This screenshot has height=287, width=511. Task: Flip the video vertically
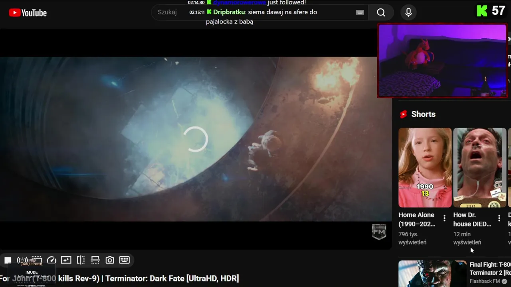tap(95, 260)
